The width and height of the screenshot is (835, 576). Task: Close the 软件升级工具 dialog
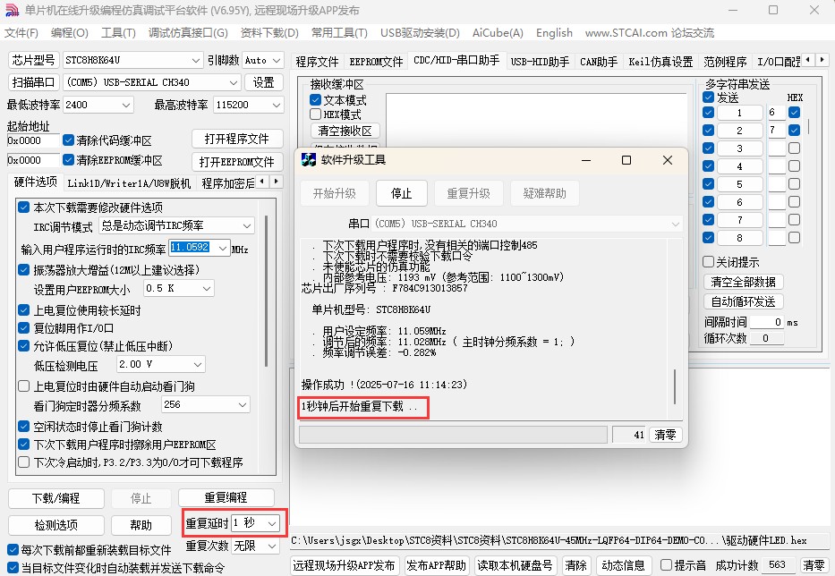[668, 160]
